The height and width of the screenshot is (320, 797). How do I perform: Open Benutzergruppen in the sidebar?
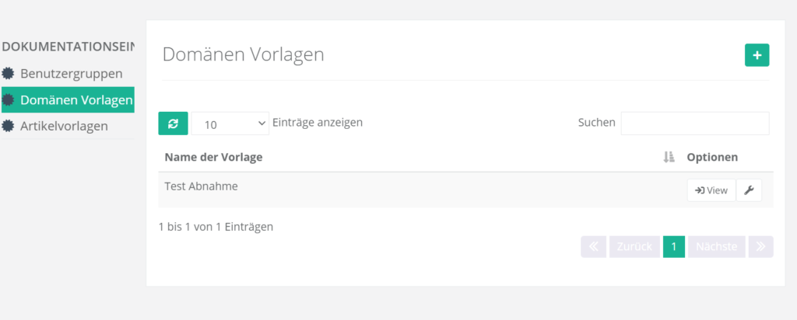pyautogui.click(x=71, y=74)
